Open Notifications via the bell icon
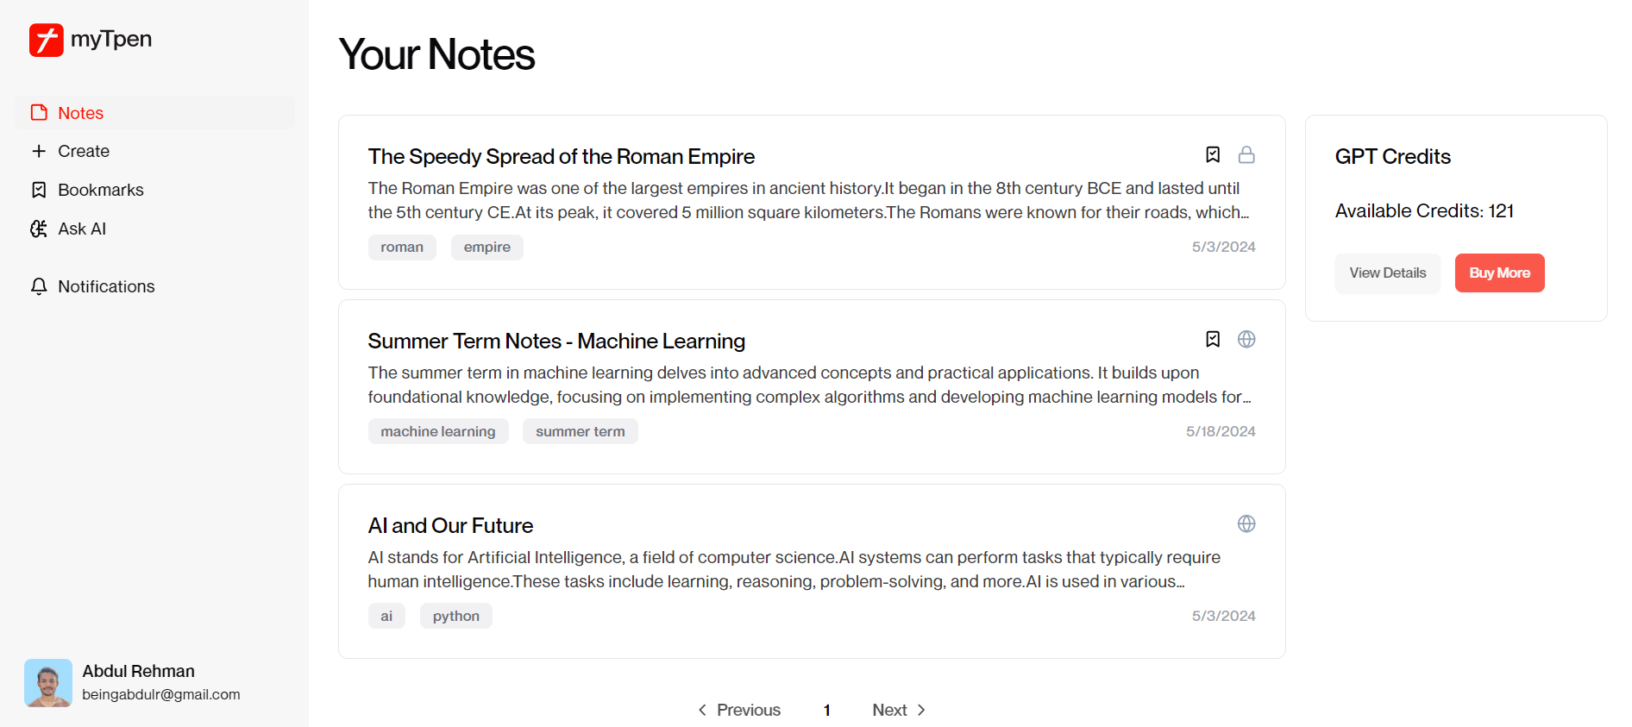The image size is (1632, 727). point(38,285)
